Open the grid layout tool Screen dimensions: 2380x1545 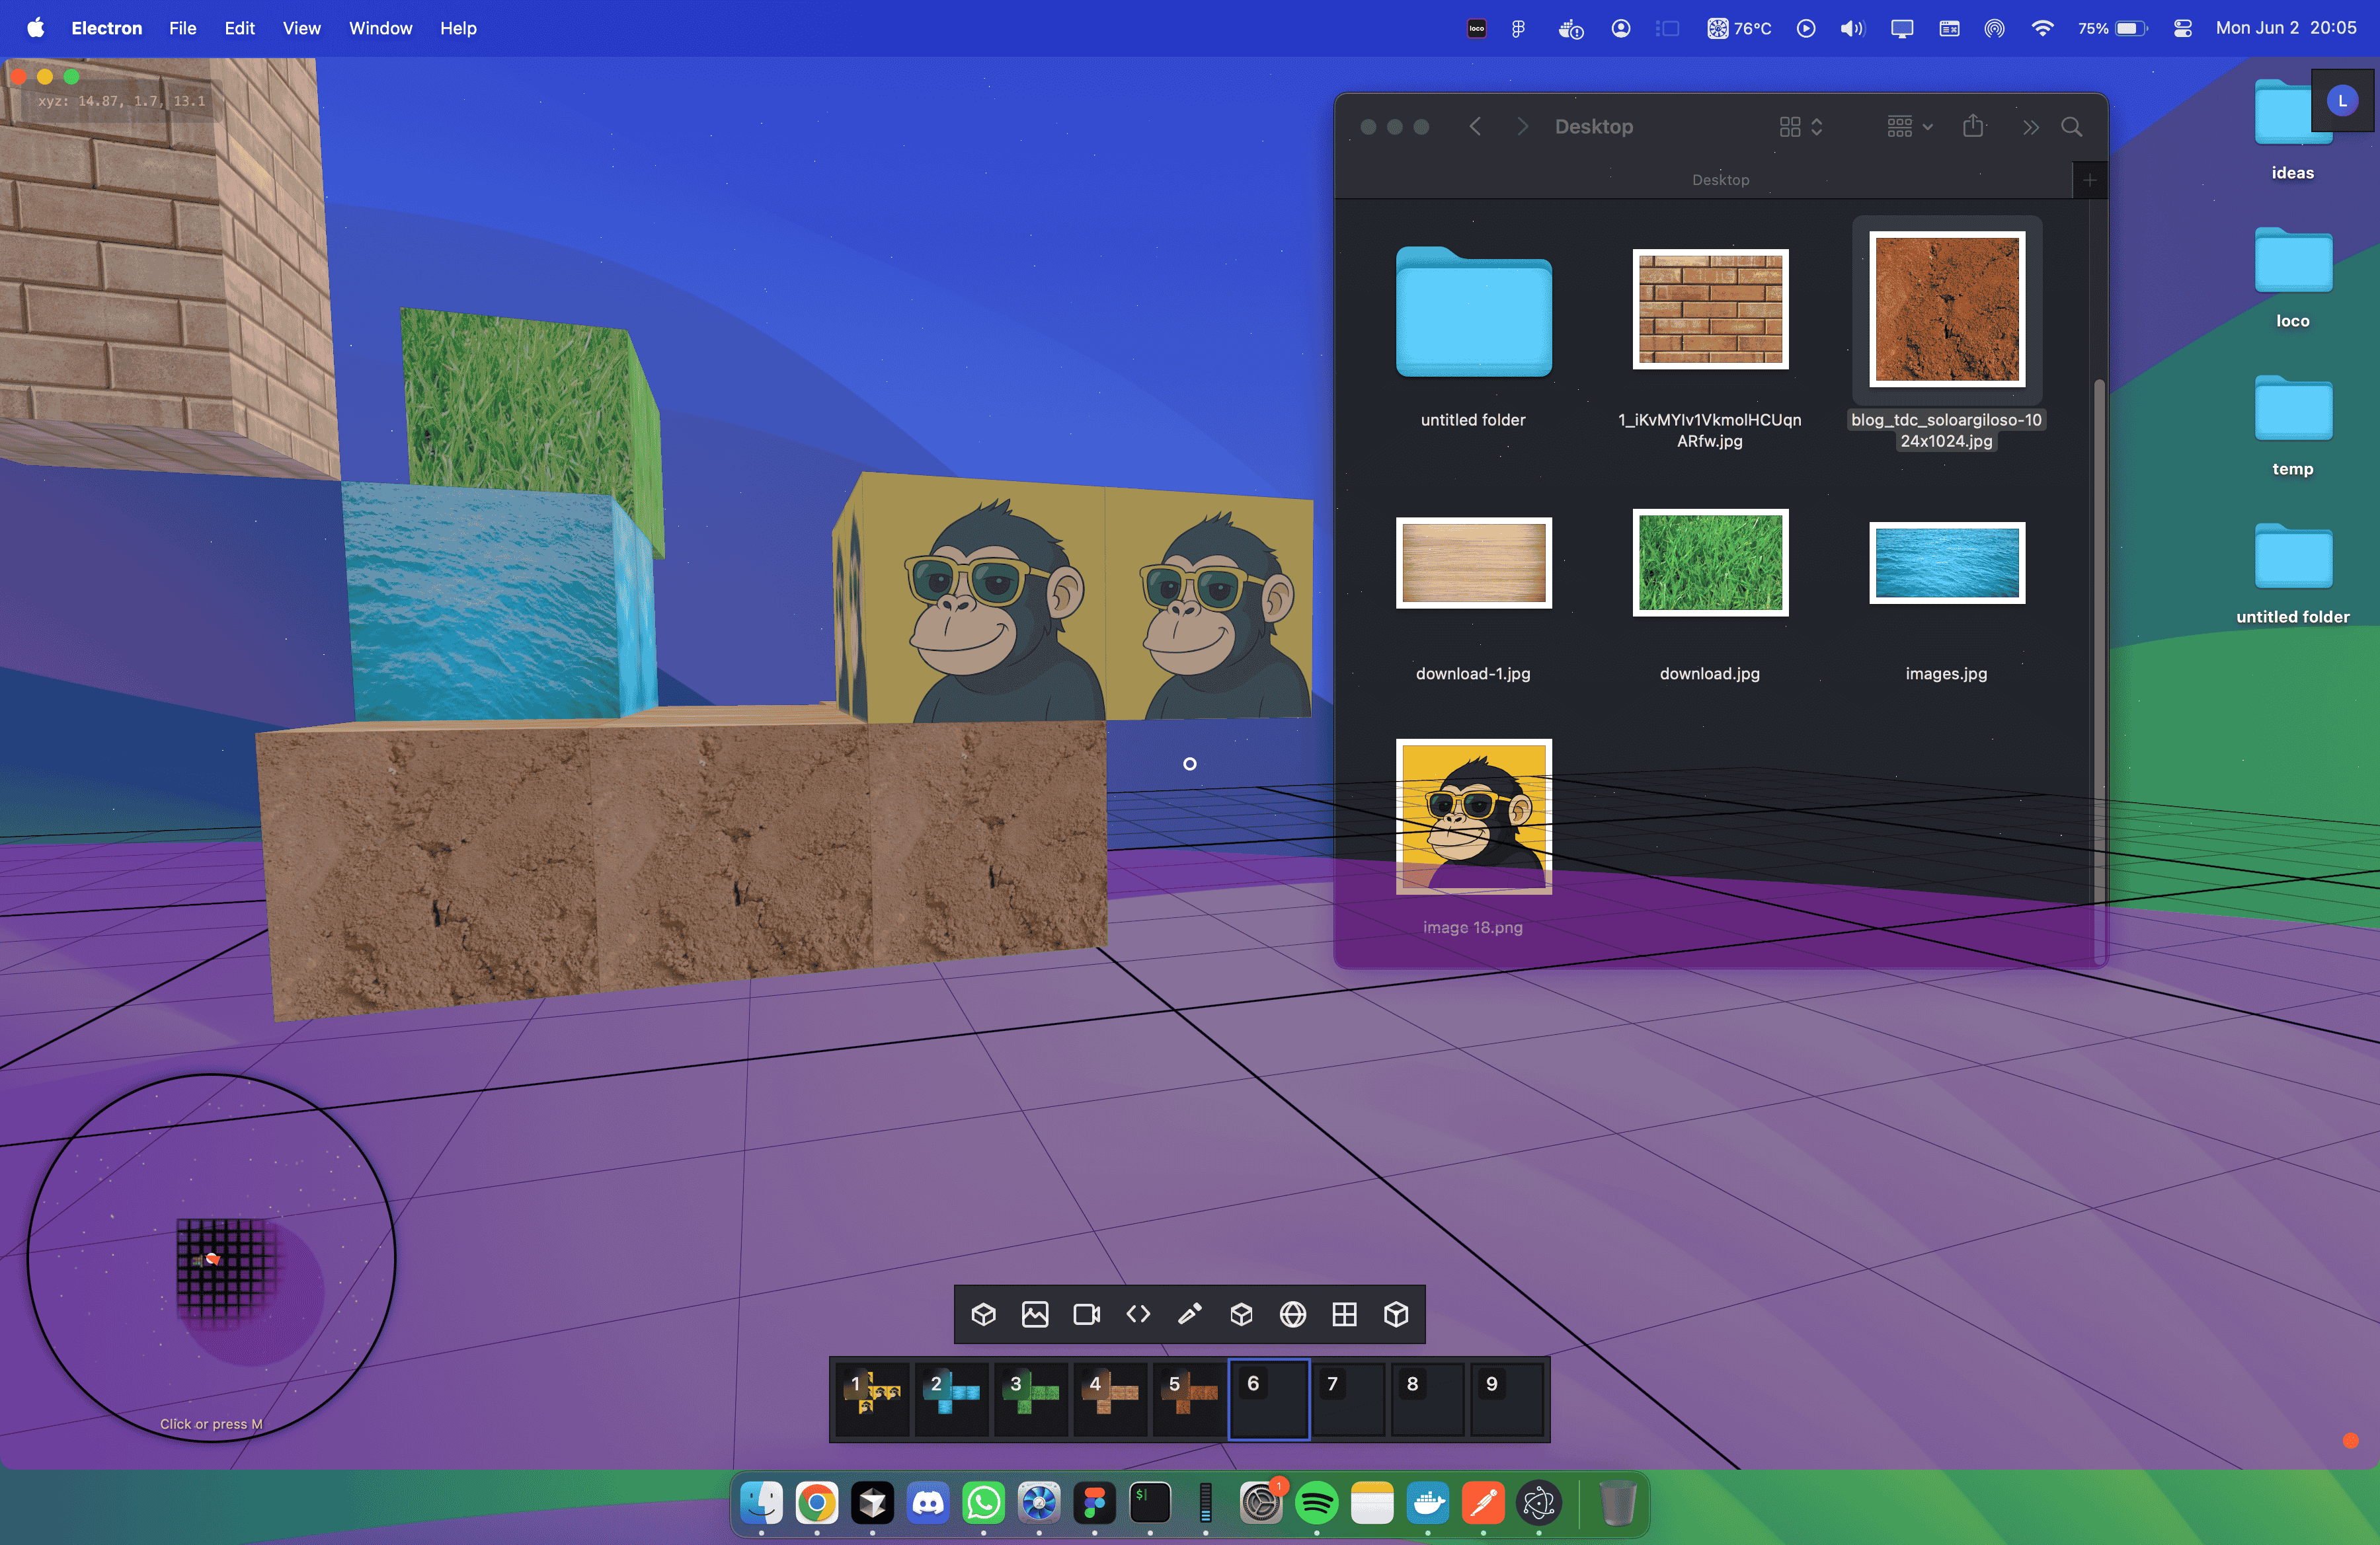click(1344, 1314)
